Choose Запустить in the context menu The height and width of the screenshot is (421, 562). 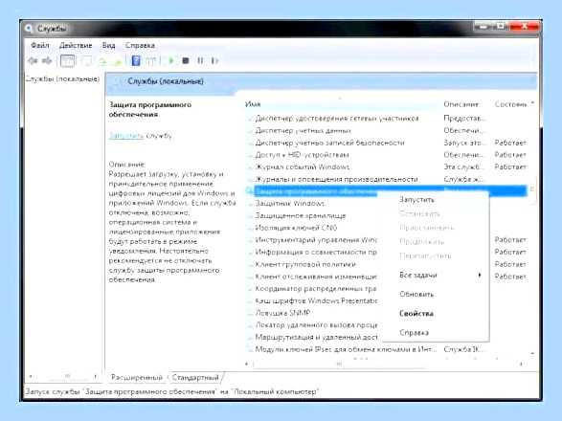[416, 200]
